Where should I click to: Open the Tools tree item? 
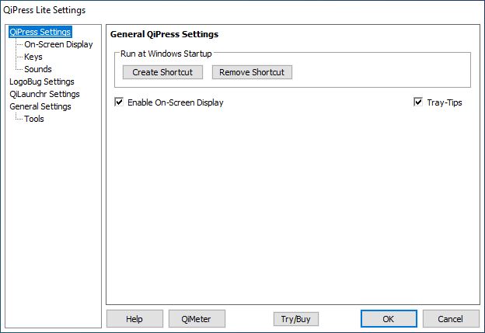click(34, 119)
